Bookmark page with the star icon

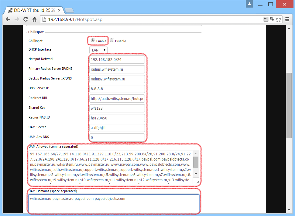pos(279,19)
